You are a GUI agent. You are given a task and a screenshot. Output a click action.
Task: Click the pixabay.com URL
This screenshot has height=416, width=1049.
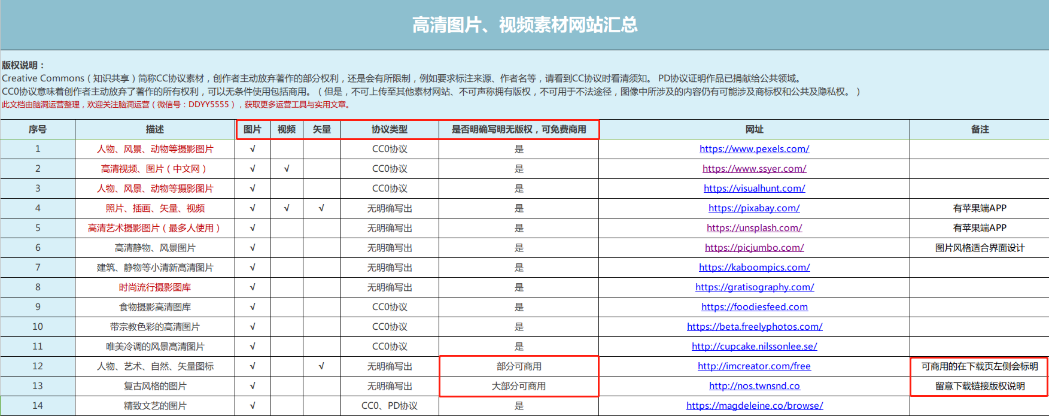tap(754, 208)
